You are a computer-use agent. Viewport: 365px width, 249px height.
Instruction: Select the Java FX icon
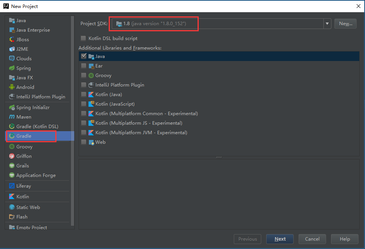[x=12, y=77]
